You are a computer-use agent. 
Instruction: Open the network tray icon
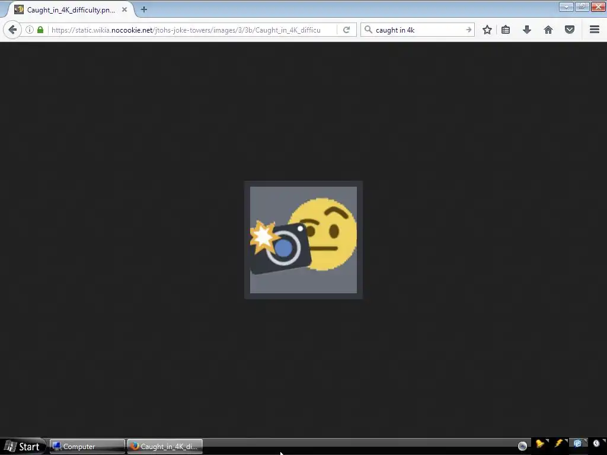pyautogui.click(x=577, y=444)
